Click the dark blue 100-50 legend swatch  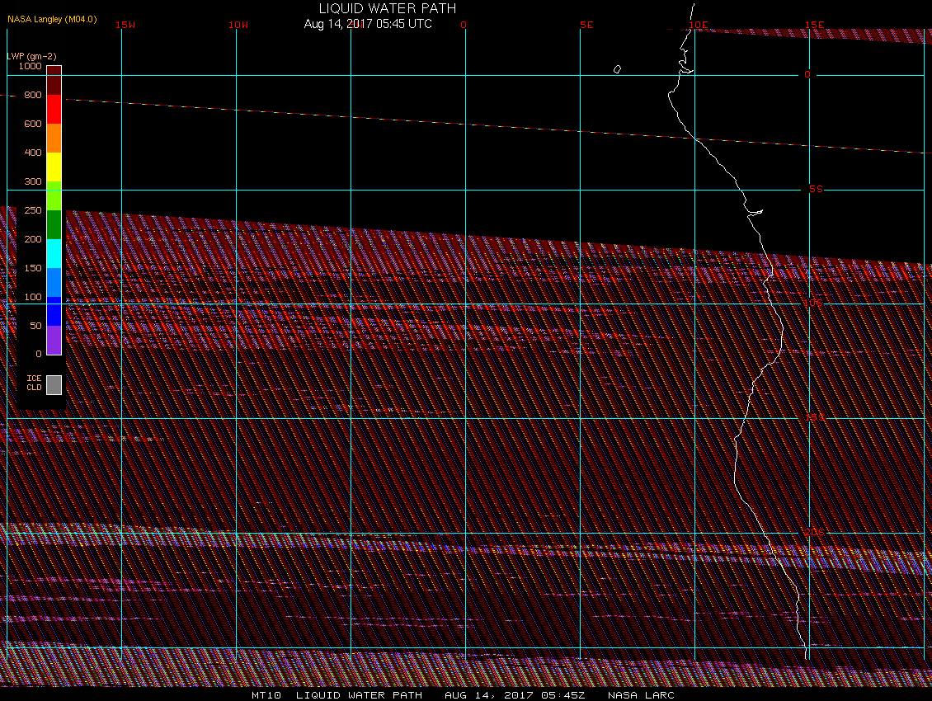[x=54, y=311]
